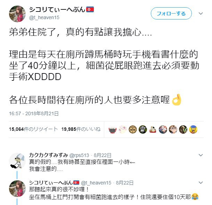The image size is (212, 205).
Task: Open the yellow and blue cartoon liker avatar
Action: (x=193, y=129)
